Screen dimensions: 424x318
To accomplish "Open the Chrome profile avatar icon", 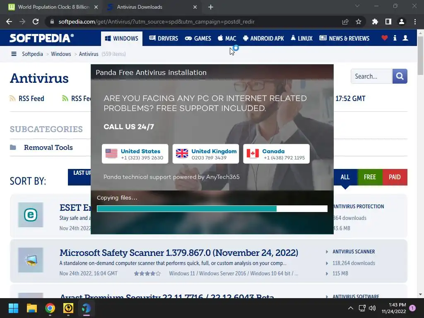I will coord(402,22).
